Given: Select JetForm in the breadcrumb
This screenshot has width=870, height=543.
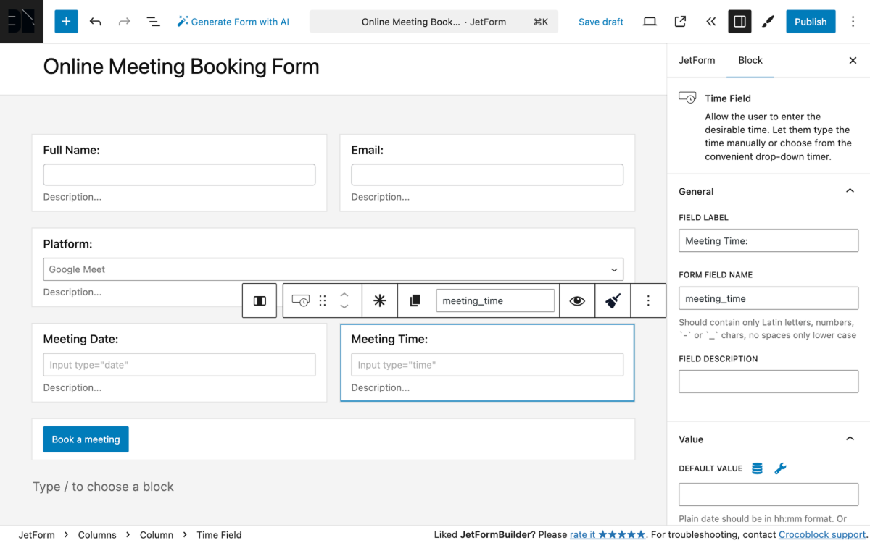Looking at the screenshot, I should [37, 534].
